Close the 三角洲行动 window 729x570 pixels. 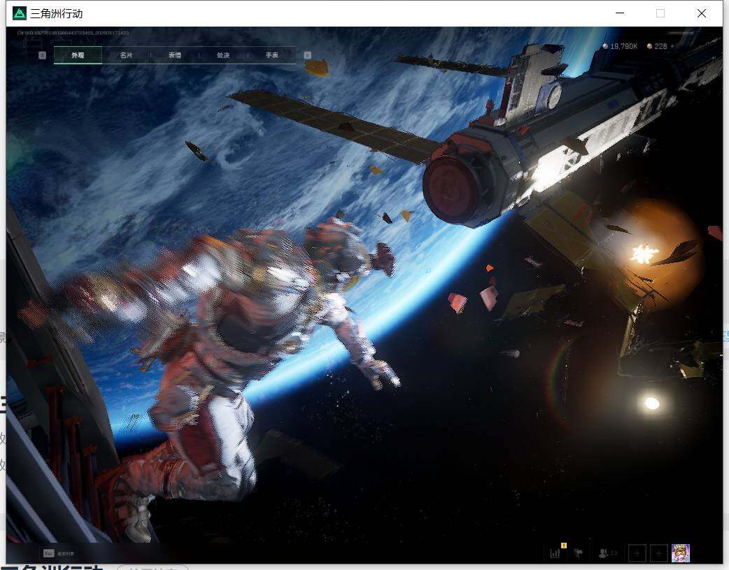click(702, 13)
